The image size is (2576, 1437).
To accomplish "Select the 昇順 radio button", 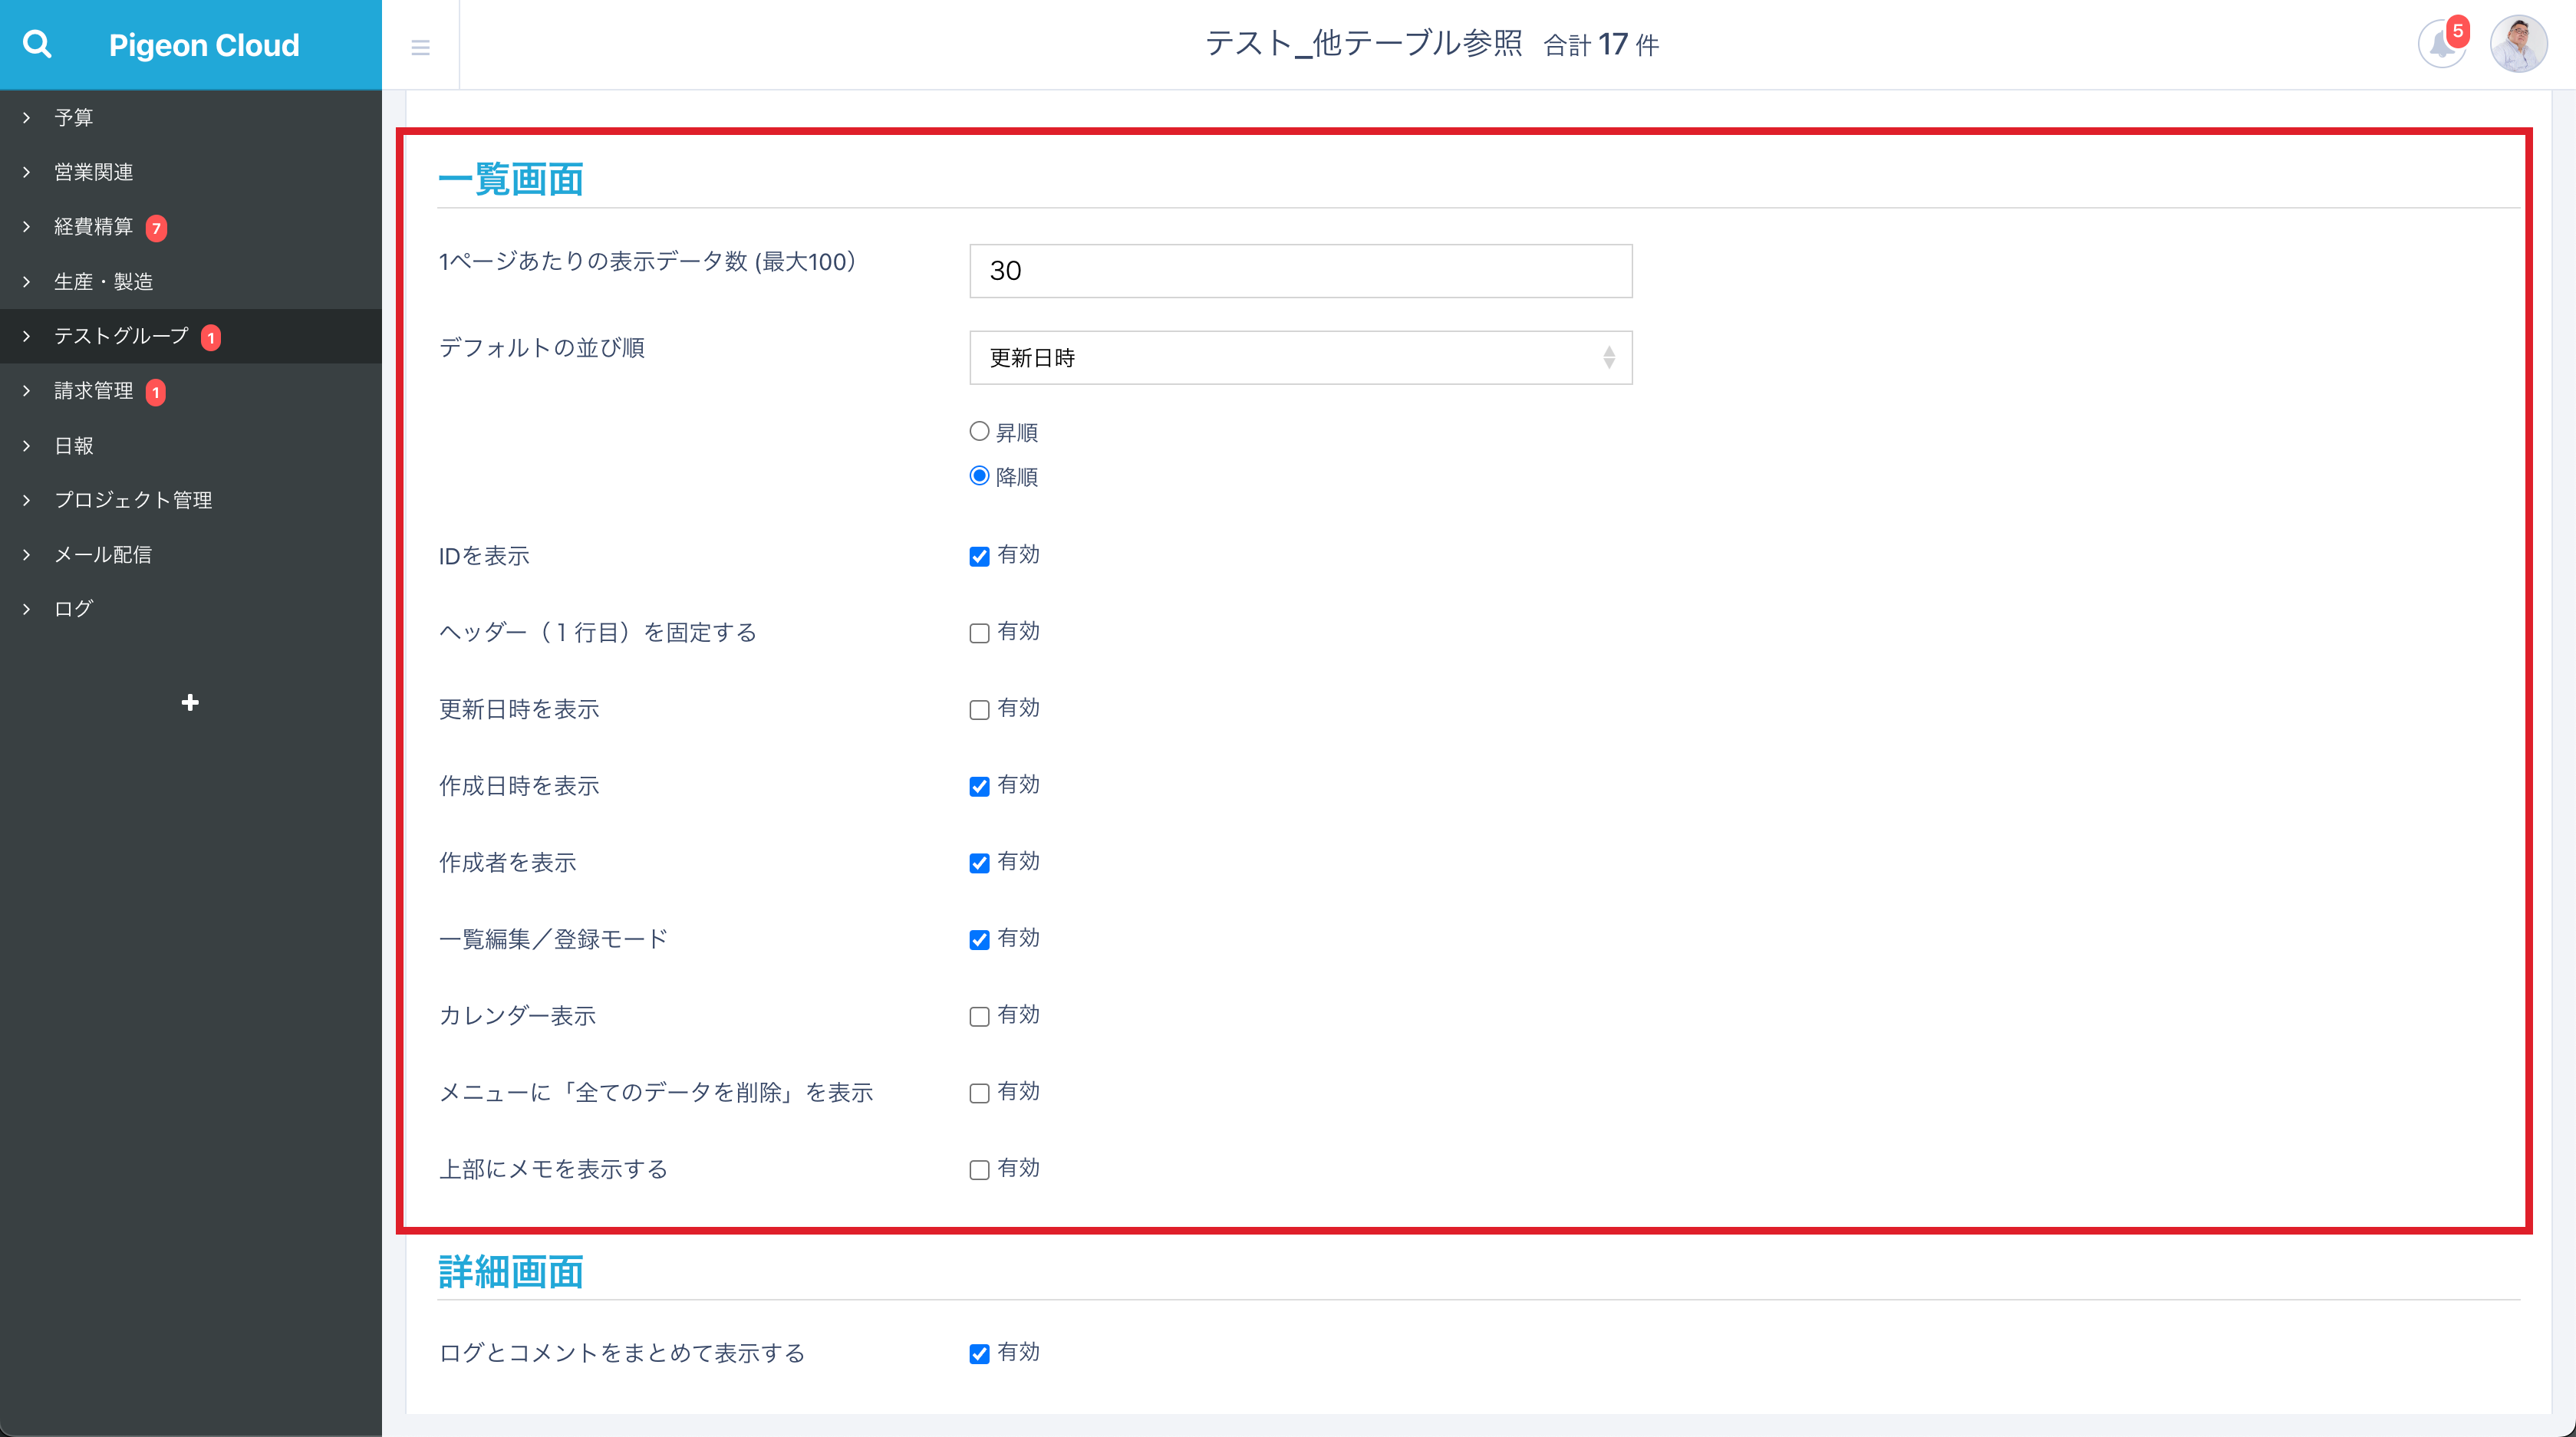I will 979,432.
